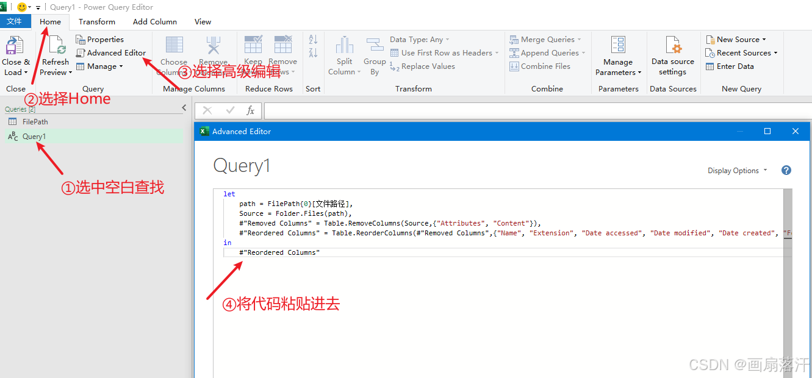Switch to the Transform ribbon tab
This screenshot has width=812, height=378.
click(x=96, y=21)
